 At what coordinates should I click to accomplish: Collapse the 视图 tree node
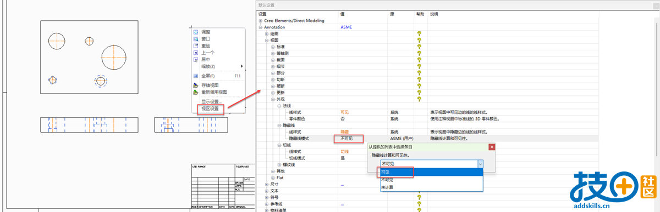267,40
